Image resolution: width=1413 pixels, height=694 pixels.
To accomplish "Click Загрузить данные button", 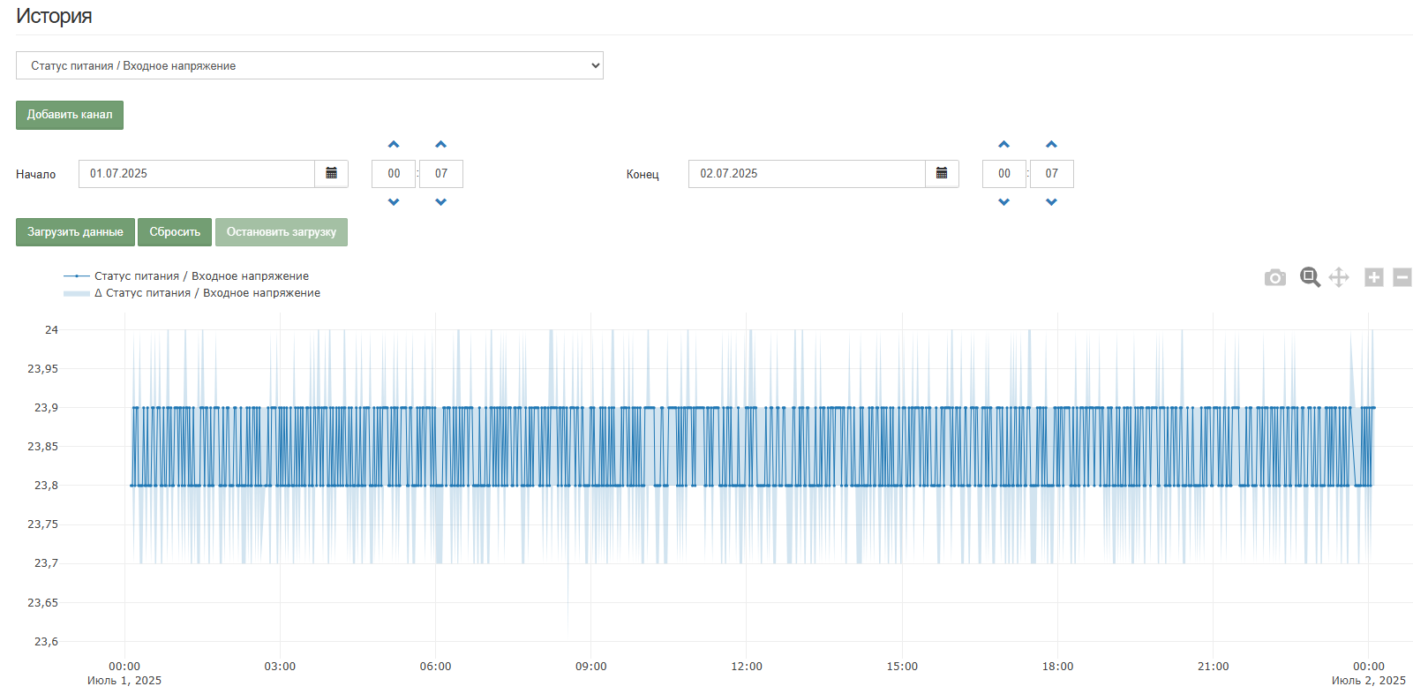I will pos(75,232).
